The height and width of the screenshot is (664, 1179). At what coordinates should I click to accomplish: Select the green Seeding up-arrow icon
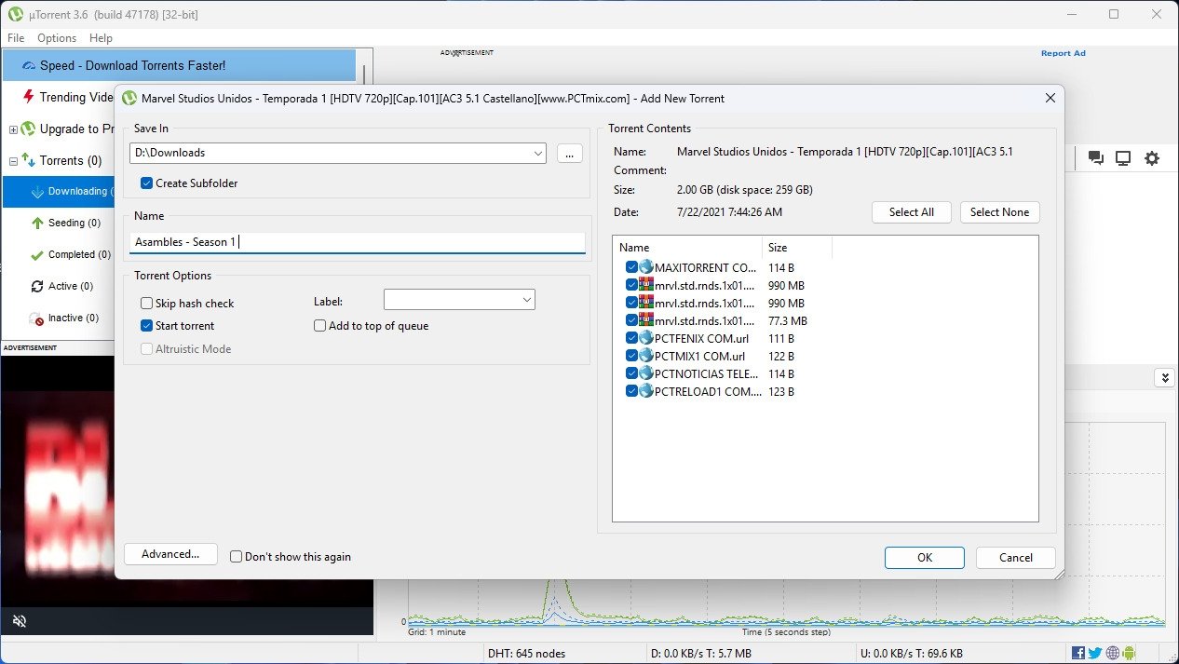click(37, 224)
